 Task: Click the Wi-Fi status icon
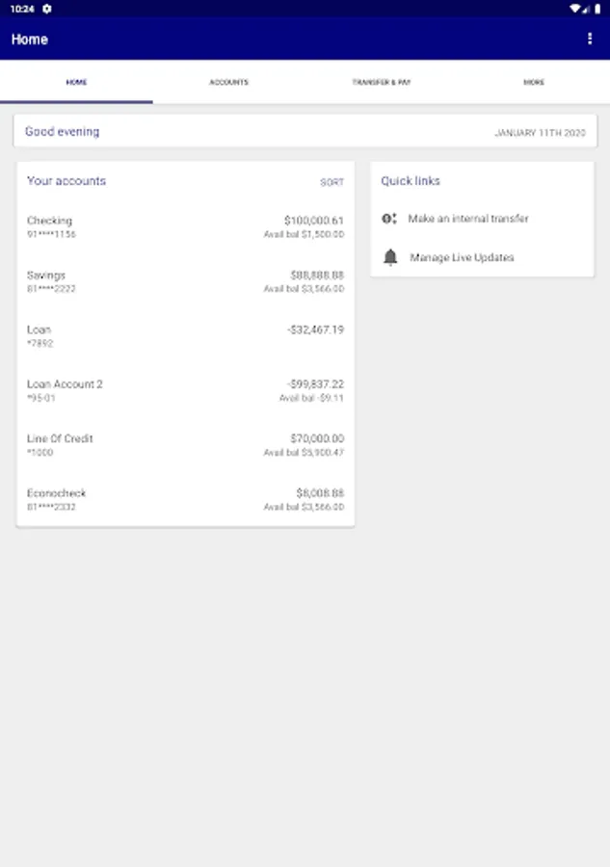(574, 8)
